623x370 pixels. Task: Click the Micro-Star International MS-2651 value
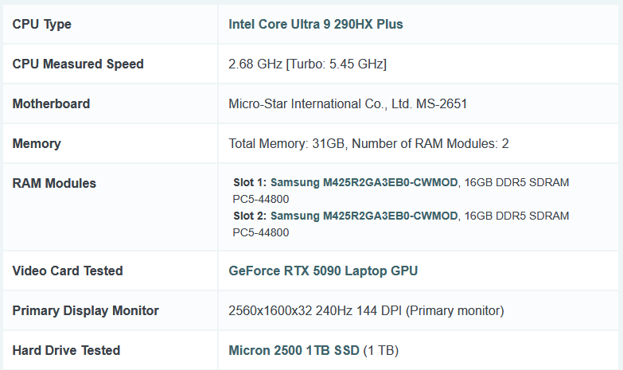pos(348,103)
